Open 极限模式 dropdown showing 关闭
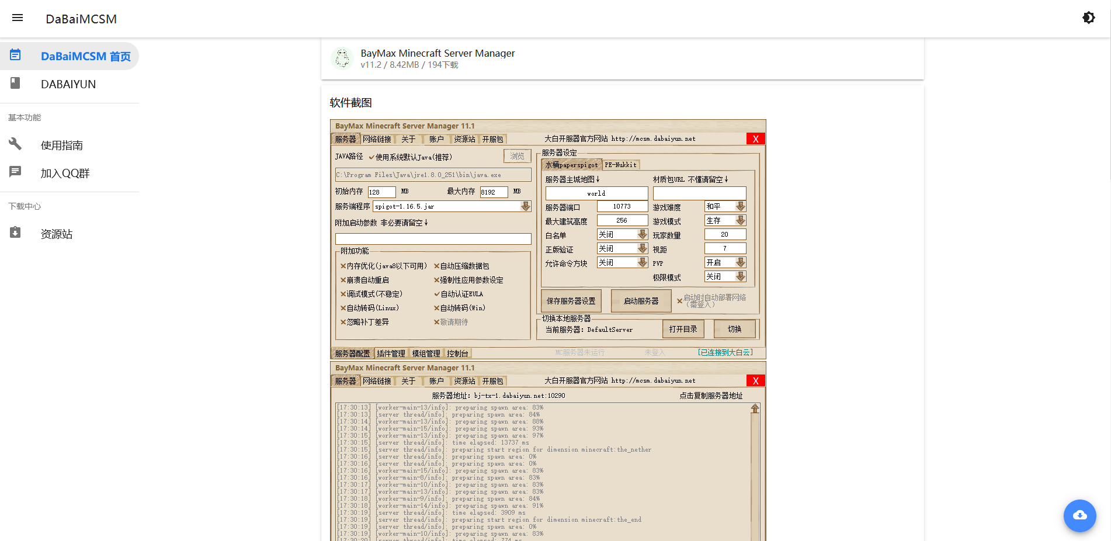The height and width of the screenshot is (541, 1111). tap(725, 276)
